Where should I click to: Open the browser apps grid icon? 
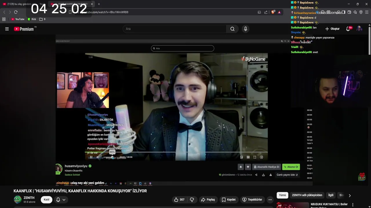click(4, 19)
